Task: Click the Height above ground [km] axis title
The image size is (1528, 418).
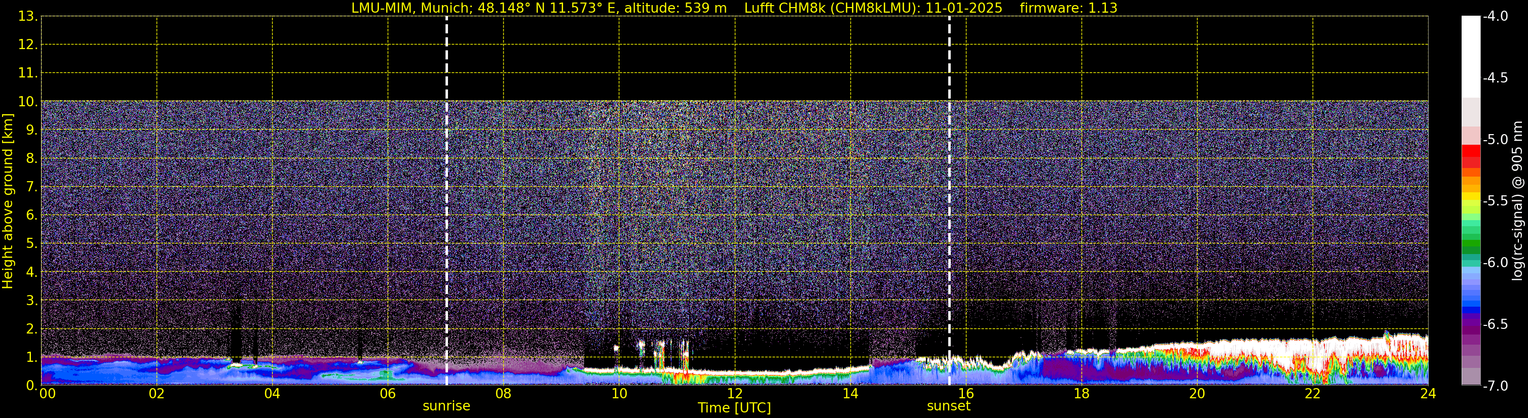Action: (x=8, y=201)
